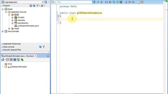The width and height of the screenshot is (168, 94).
Task: Expand the Userdata node
Action: pyautogui.click(x=12, y=20)
